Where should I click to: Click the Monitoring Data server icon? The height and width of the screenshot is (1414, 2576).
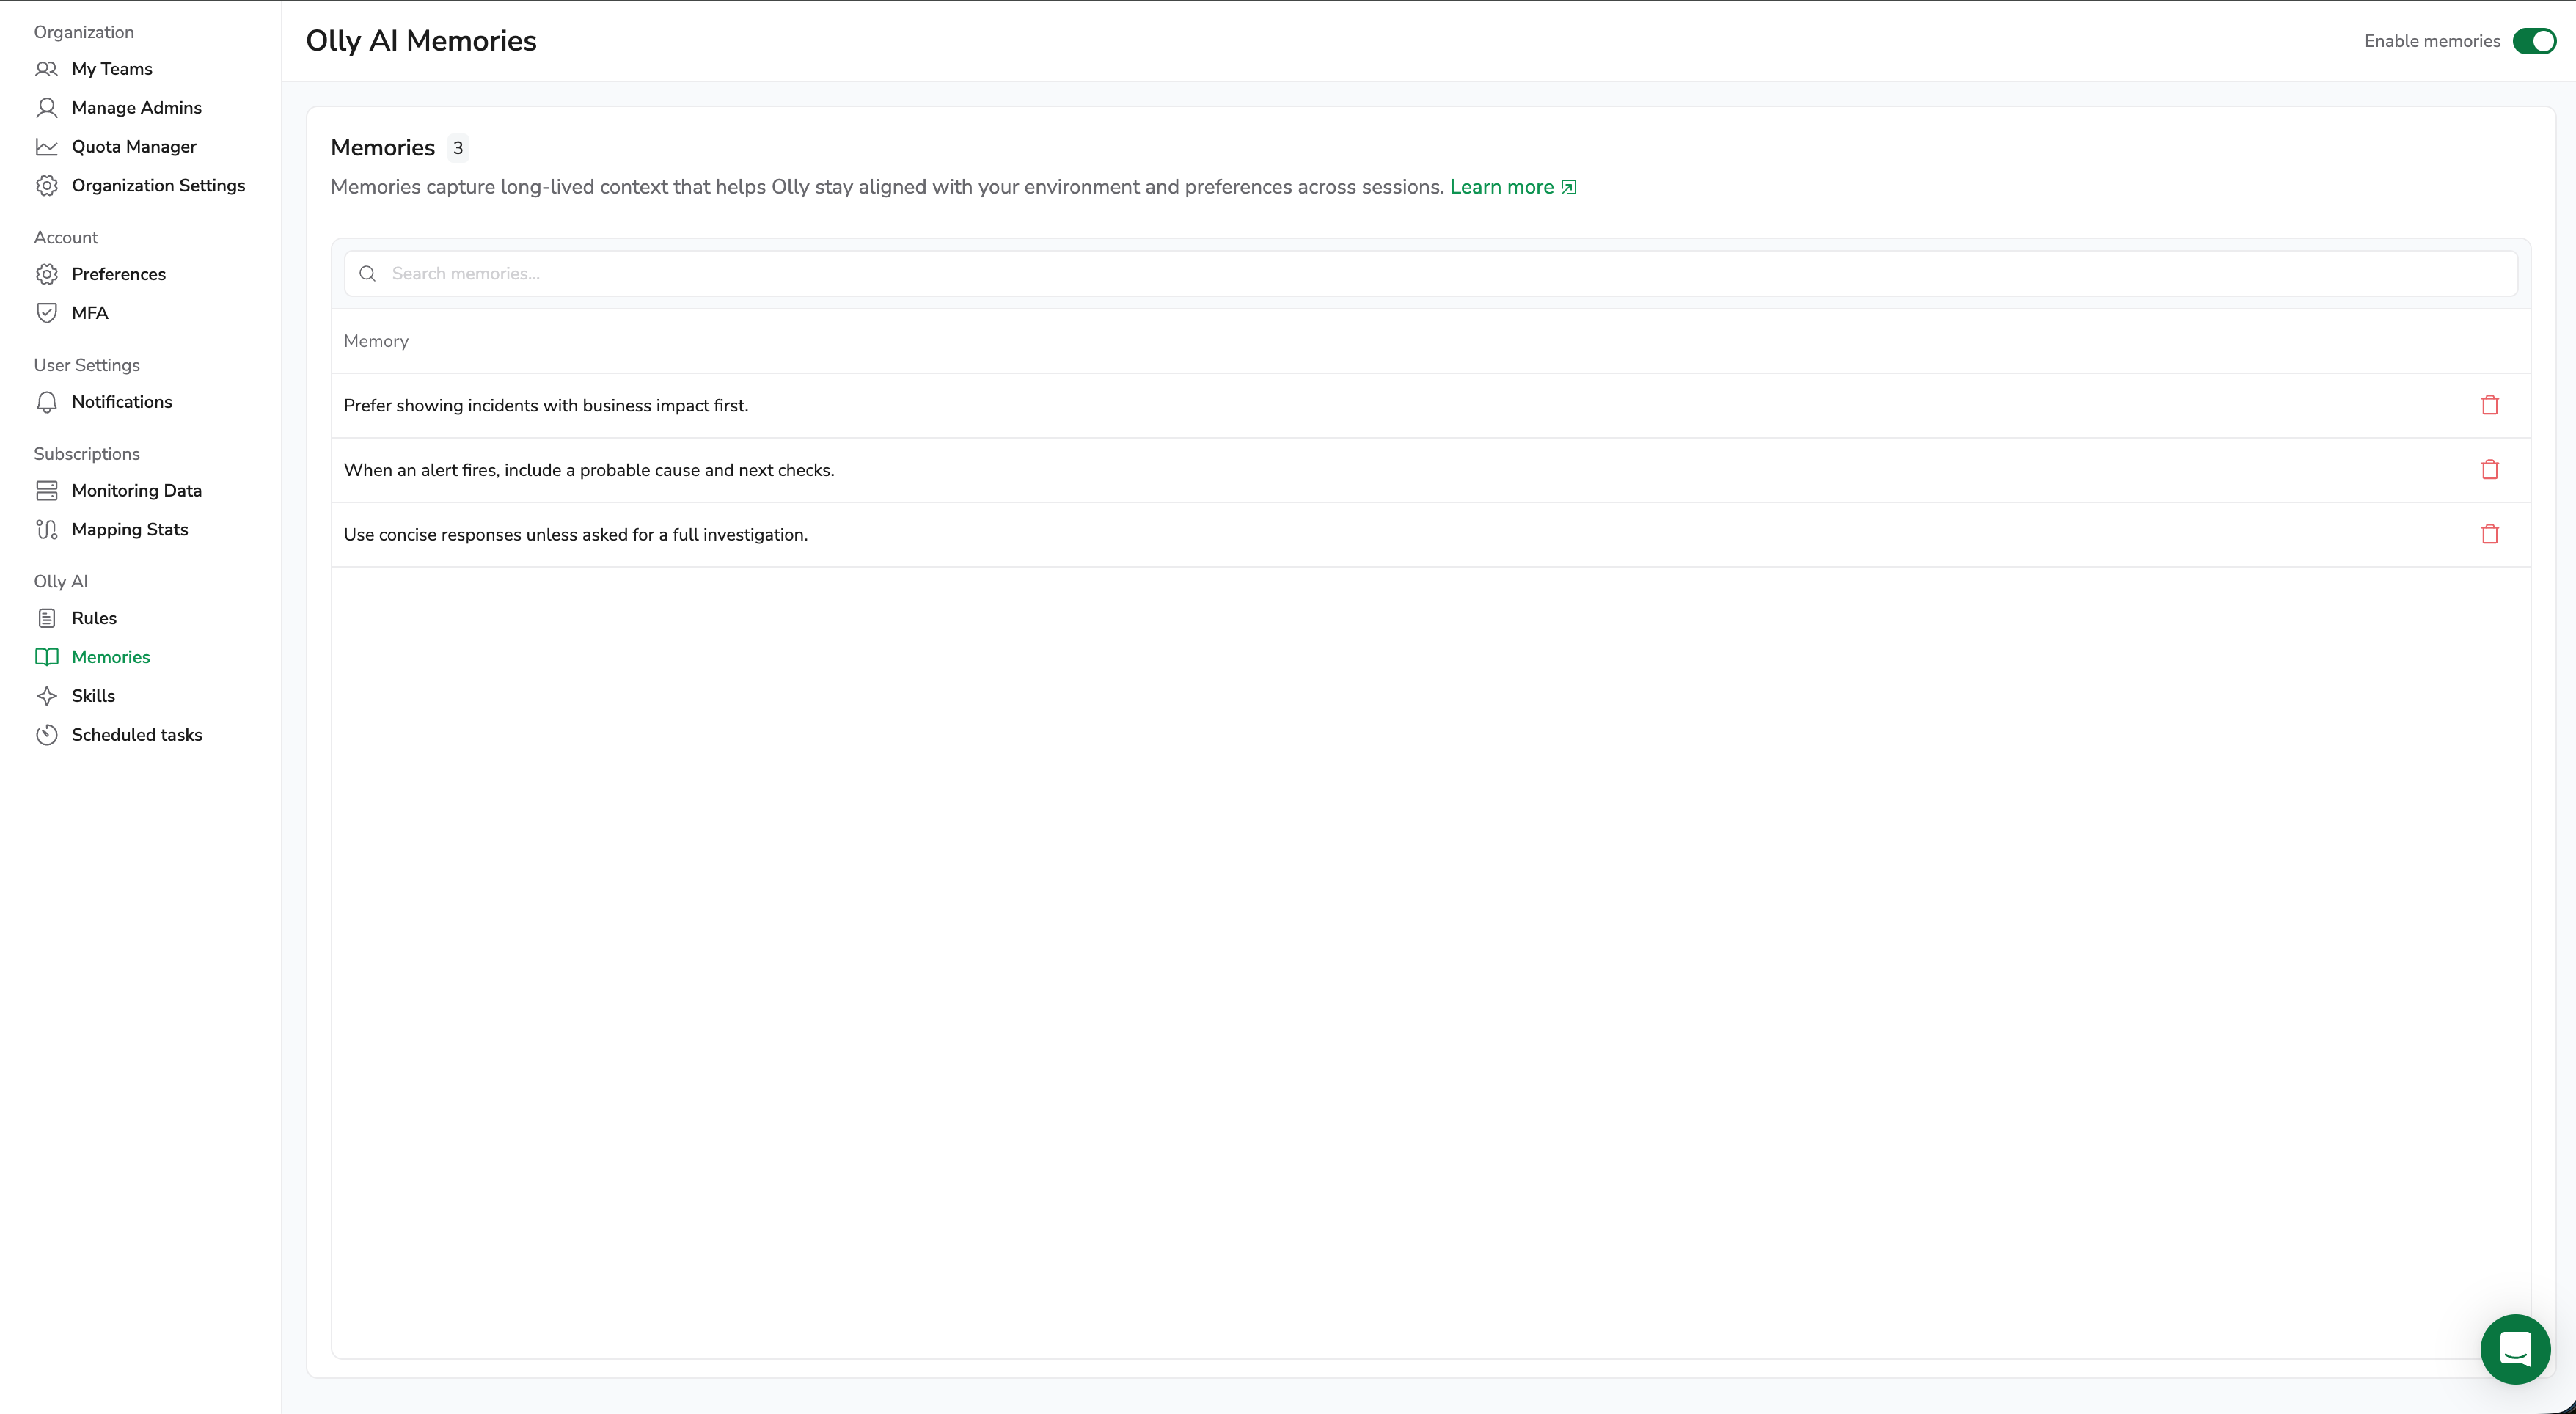tap(47, 491)
